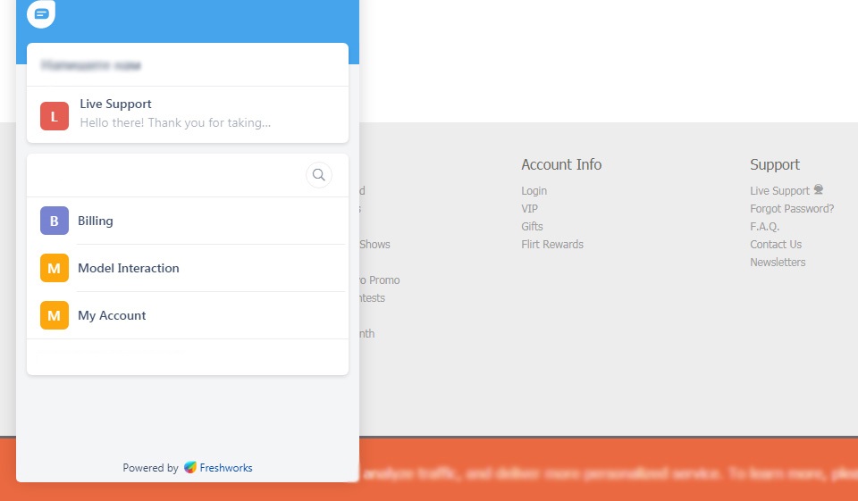
Task: Click the Forgot Password? link
Action: pyautogui.click(x=792, y=209)
